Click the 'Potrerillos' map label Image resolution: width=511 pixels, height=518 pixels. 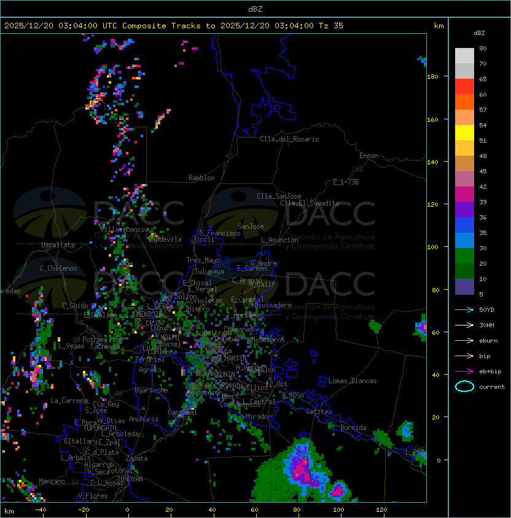(103, 340)
